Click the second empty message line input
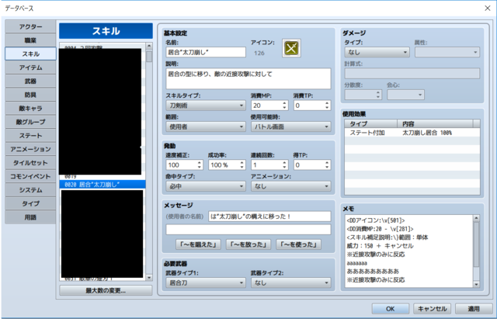 click(248, 229)
